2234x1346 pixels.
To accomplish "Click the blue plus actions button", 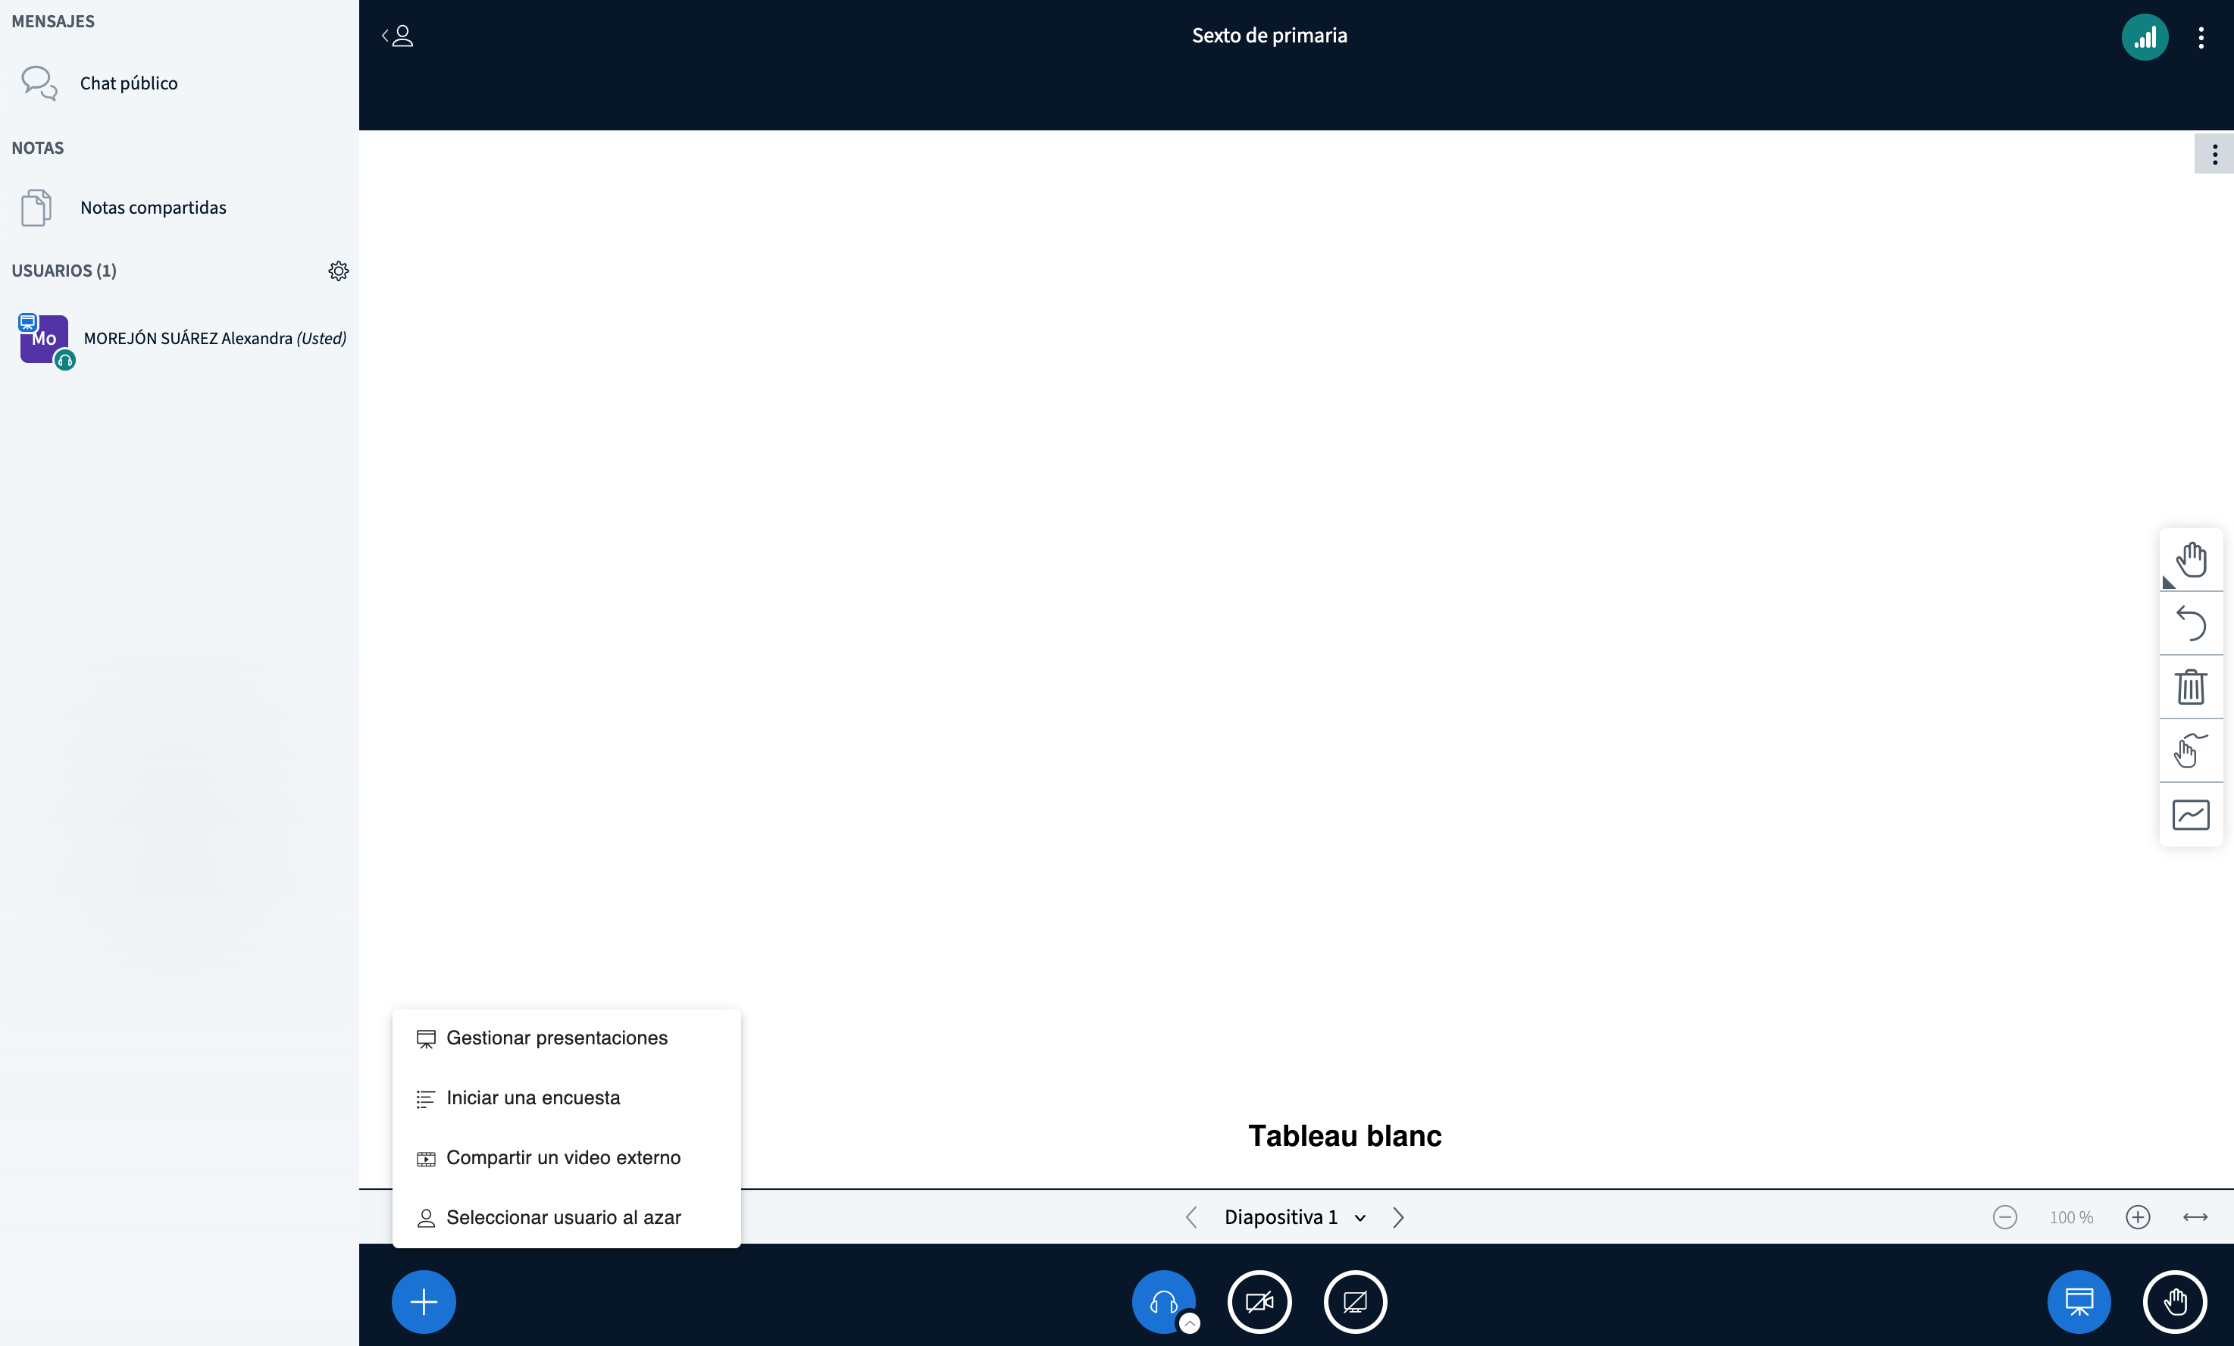I will pos(424,1301).
